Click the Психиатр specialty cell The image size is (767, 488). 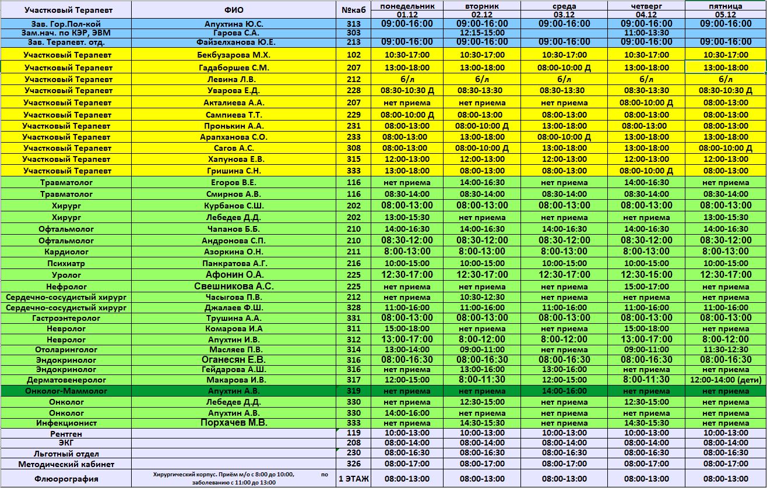tap(66, 263)
